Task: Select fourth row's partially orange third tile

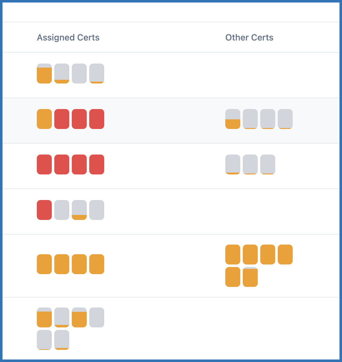Action: (79, 210)
